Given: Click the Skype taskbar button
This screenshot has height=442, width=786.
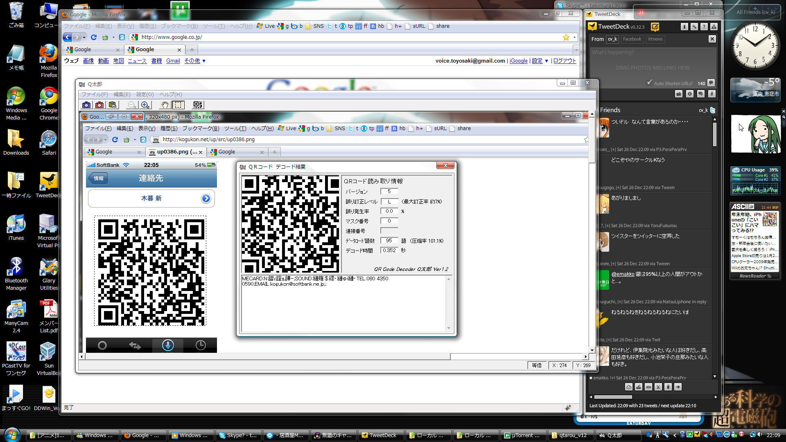Looking at the screenshot, I should coord(239,435).
